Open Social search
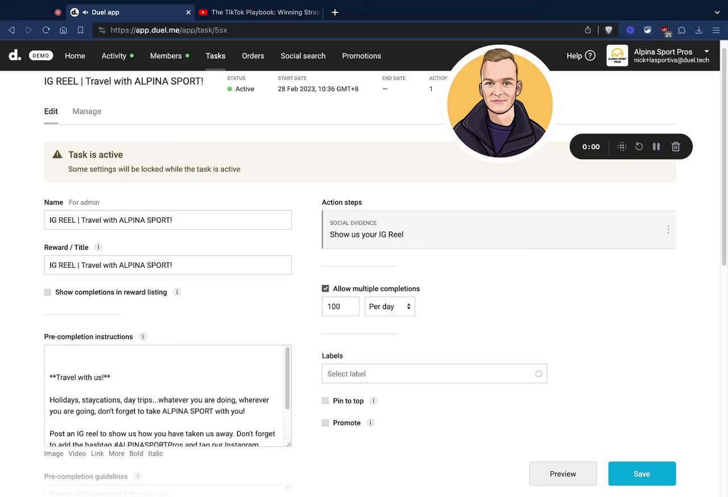The height and width of the screenshot is (497, 728). click(x=303, y=56)
